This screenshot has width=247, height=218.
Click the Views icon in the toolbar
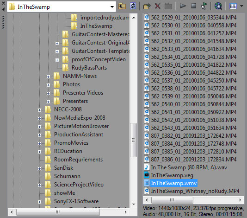pos(233,6)
